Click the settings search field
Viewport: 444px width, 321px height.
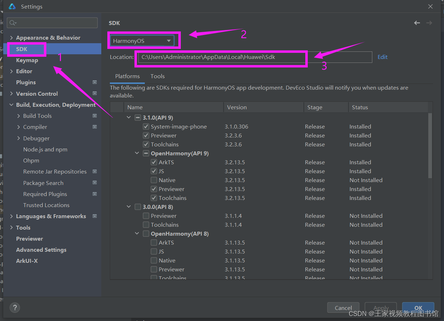(52, 23)
